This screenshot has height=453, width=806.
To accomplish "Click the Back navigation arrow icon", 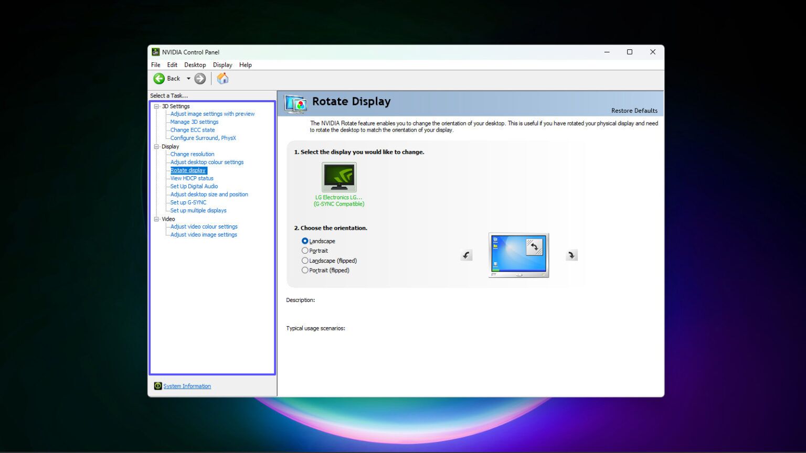I will [x=159, y=78].
